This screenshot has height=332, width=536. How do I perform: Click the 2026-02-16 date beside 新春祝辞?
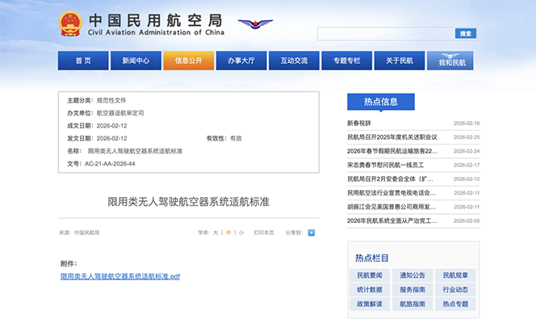pos(467,123)
